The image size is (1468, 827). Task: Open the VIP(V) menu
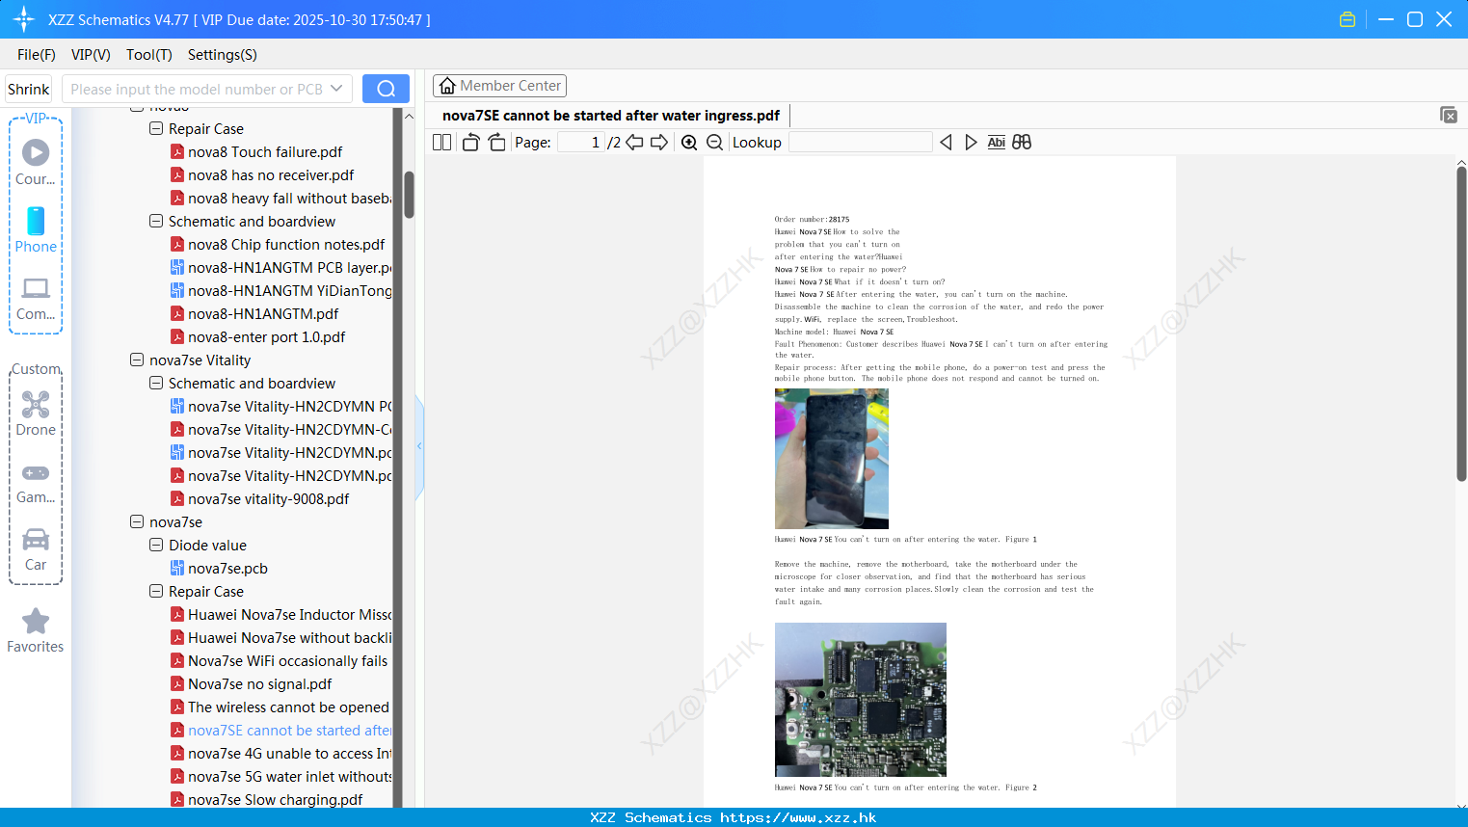(x=91, y=55)
